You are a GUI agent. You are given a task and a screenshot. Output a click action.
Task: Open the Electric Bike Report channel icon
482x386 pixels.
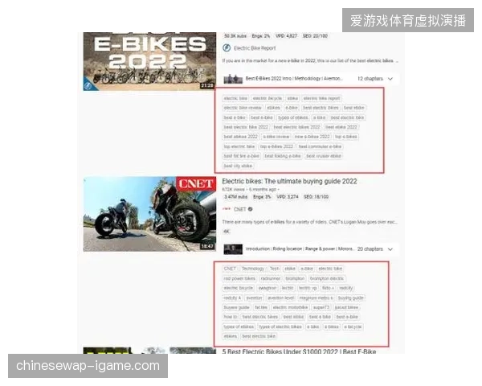coord(227,48)
